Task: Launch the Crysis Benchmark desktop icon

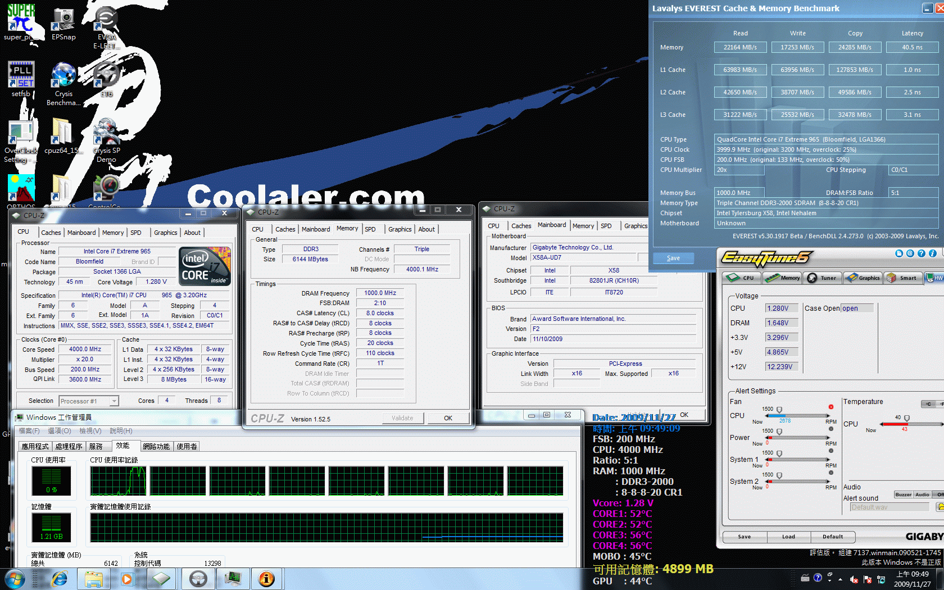Action: (x=63, y=84)
